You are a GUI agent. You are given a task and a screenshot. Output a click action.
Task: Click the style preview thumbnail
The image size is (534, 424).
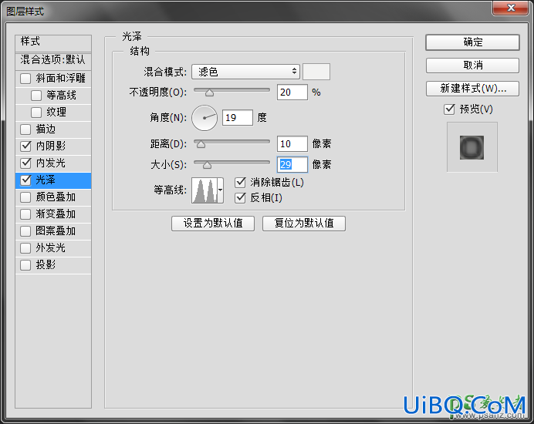point(472,147)
